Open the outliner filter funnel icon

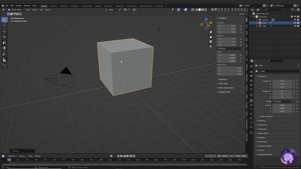(292, 10)
